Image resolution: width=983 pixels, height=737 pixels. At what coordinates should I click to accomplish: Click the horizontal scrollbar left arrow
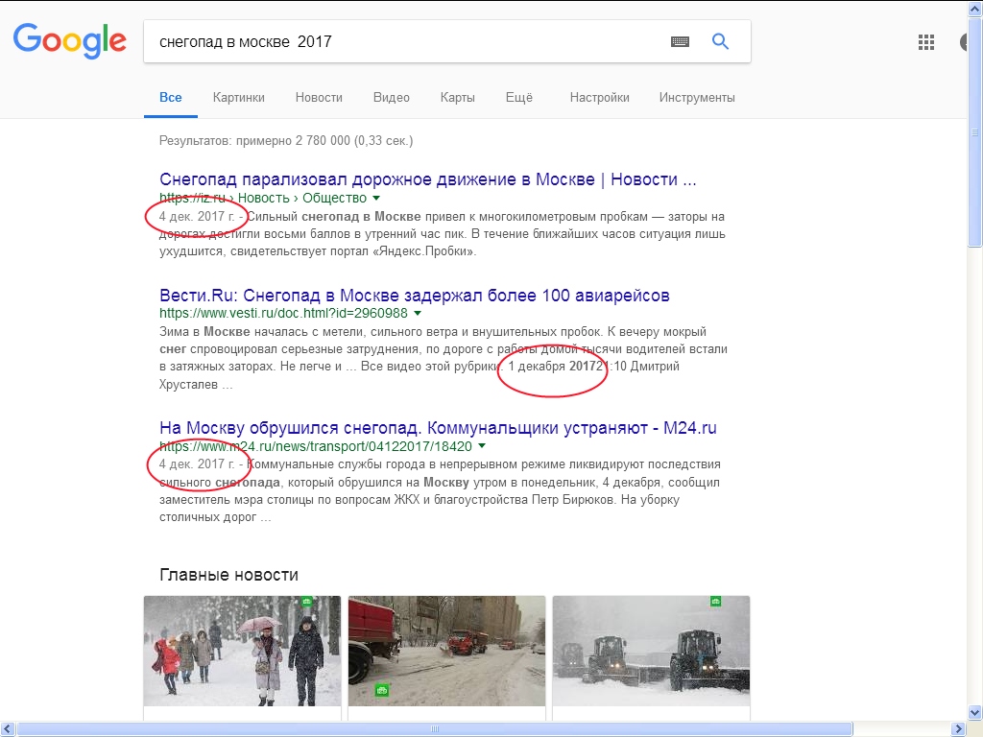point(8,729)
